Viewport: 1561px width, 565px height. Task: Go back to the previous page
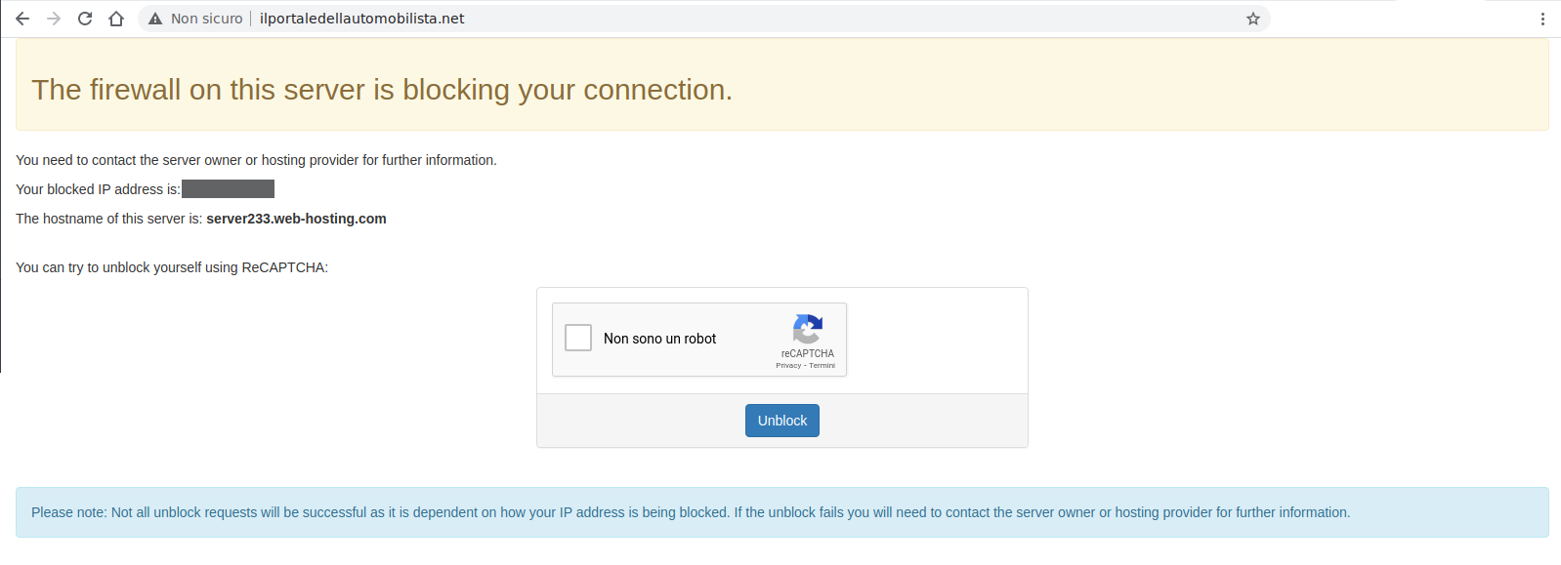click(x=22, y=19)
